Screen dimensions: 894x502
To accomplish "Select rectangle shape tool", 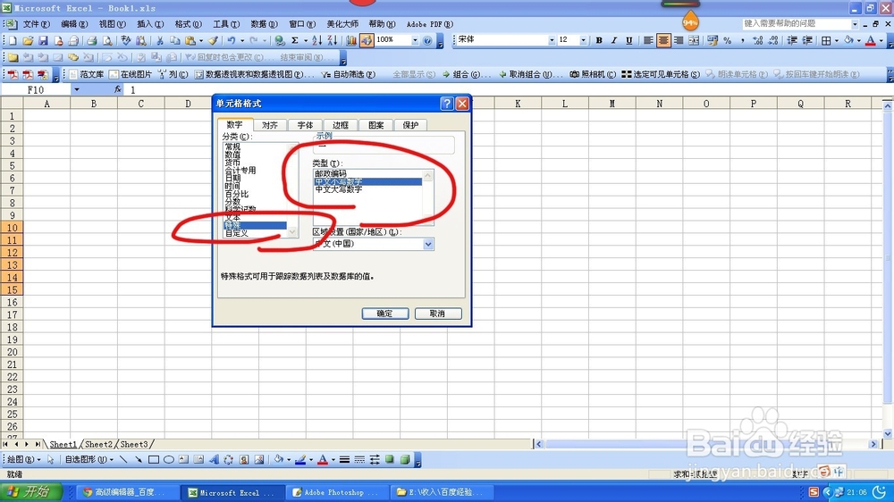I will [x=154, y=460].
